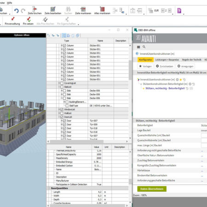
Task: Click scroll-down arrow of properties table
Action: [x=130, y=202]
